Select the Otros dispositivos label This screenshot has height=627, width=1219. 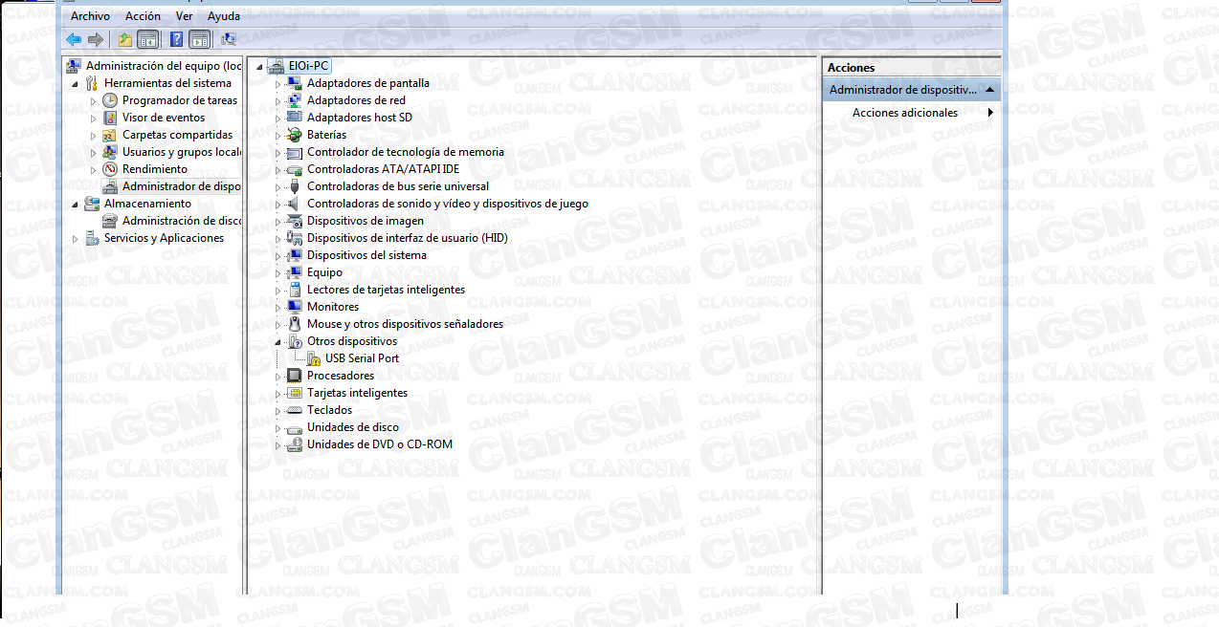[351, 341]
